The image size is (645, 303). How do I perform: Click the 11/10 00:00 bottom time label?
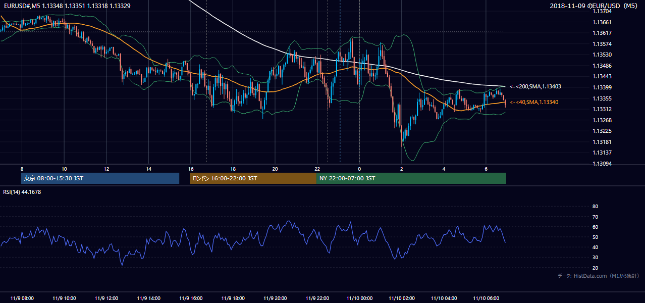click(359, 298)
